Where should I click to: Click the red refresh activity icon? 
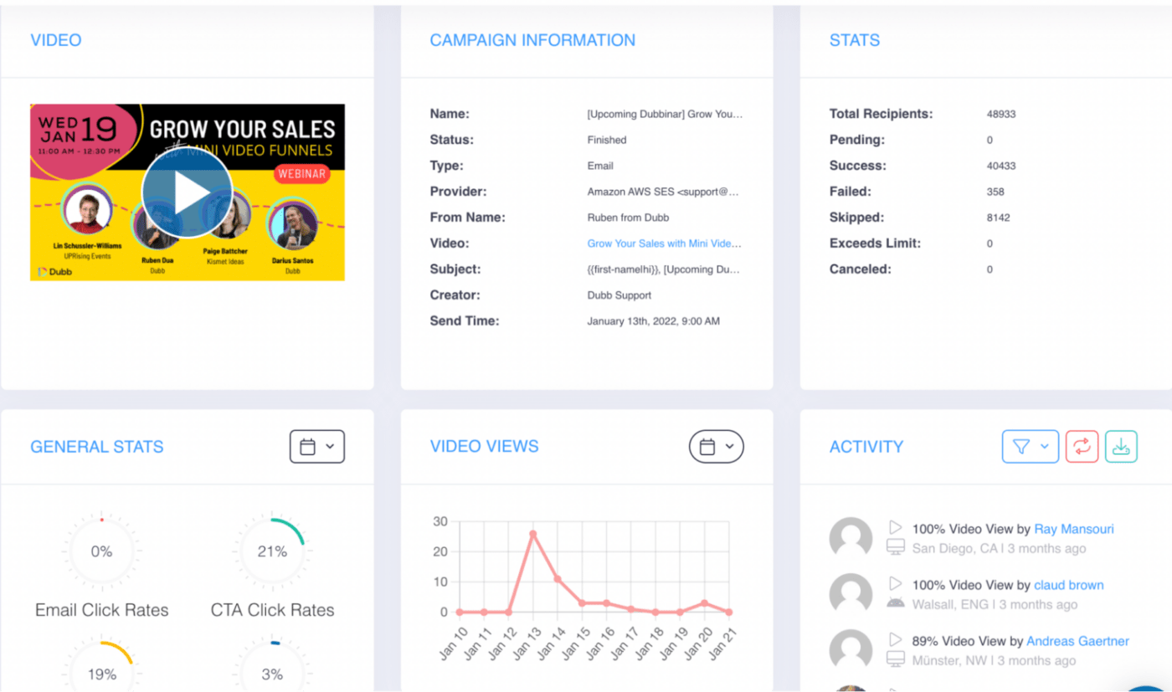(x=1082, y=447)
